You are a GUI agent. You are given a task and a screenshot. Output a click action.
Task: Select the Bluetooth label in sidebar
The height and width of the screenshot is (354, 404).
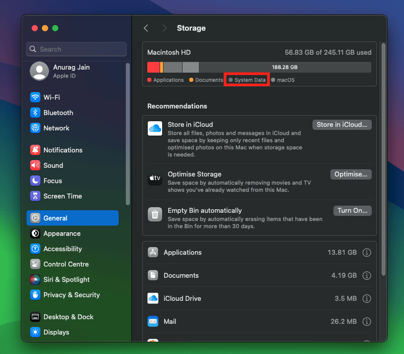58,113
